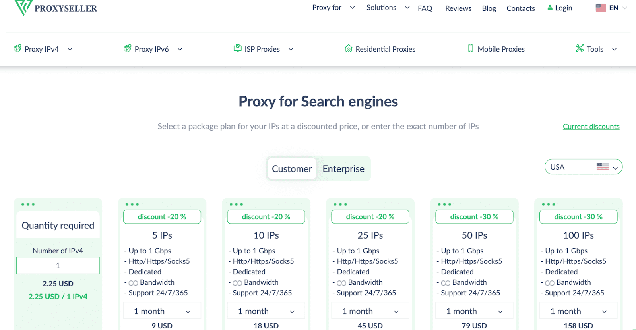Open the 50 IPs period dropdown

pyautogui.click(x=475, y=311)
